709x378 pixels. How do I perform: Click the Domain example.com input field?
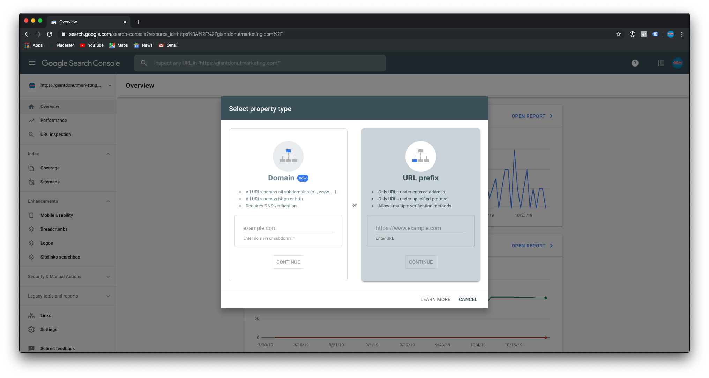tap(288, 228)
